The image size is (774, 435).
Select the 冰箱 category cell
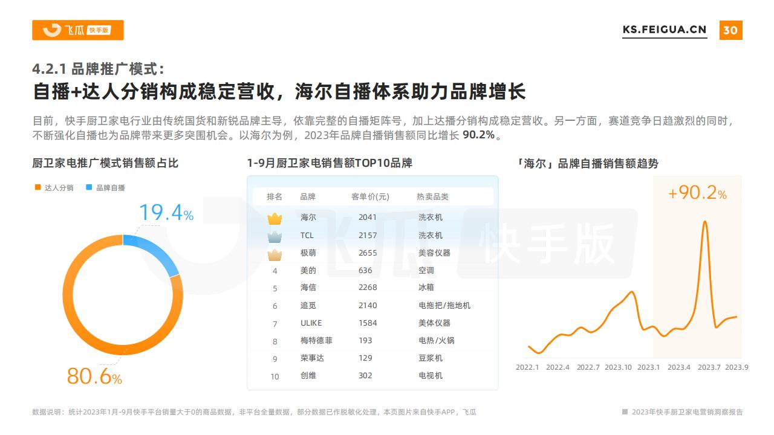pos(426,288)
